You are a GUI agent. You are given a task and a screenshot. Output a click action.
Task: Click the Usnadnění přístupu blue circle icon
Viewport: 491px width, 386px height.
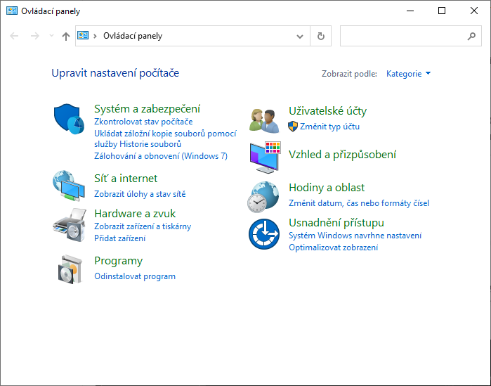coord(264,234)
